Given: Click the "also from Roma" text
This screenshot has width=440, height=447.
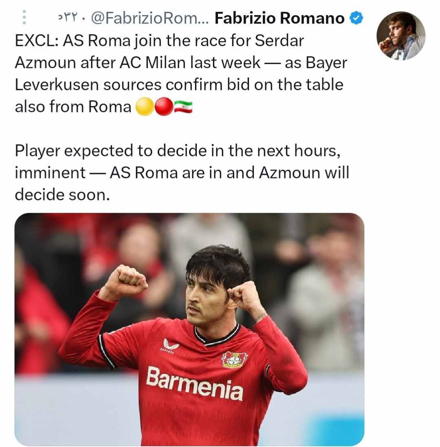Looking at the screenshot, I should 73,107.
